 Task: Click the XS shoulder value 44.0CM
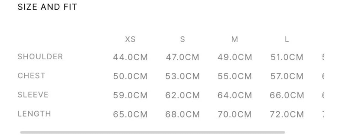tap(130, 57)
